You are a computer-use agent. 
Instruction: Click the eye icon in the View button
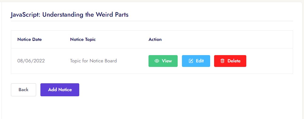tap(157, 61)
